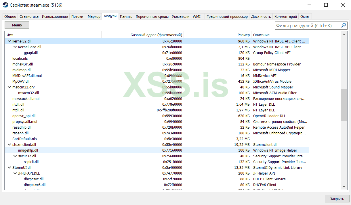The height and width of the screenshot is (205, 351).
Task: Click the Steam icon in title bar
Action: click(5, 5)
